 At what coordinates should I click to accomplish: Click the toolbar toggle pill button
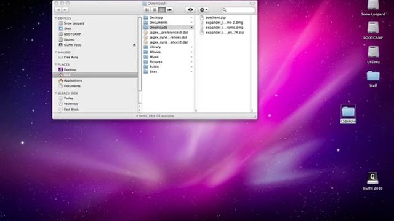[x=252, y=3]
